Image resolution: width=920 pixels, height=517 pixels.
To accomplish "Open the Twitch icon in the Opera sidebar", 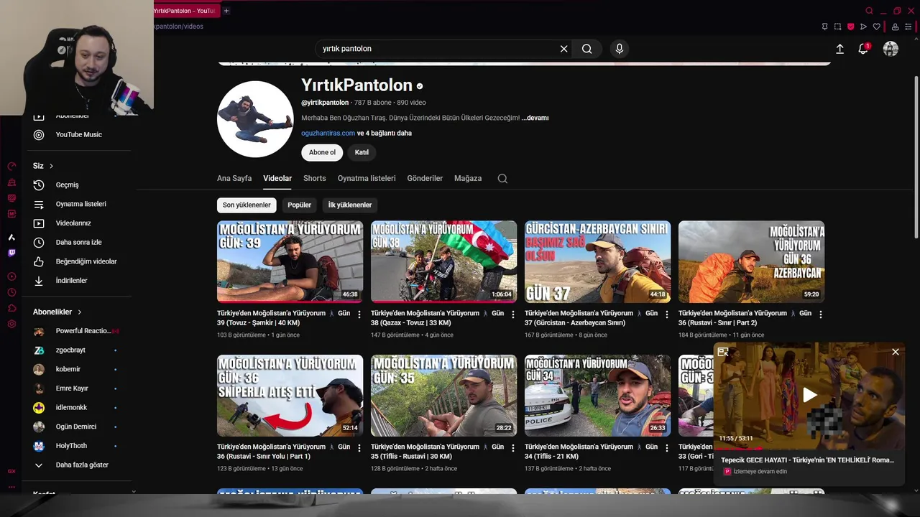I will point(11,253).
